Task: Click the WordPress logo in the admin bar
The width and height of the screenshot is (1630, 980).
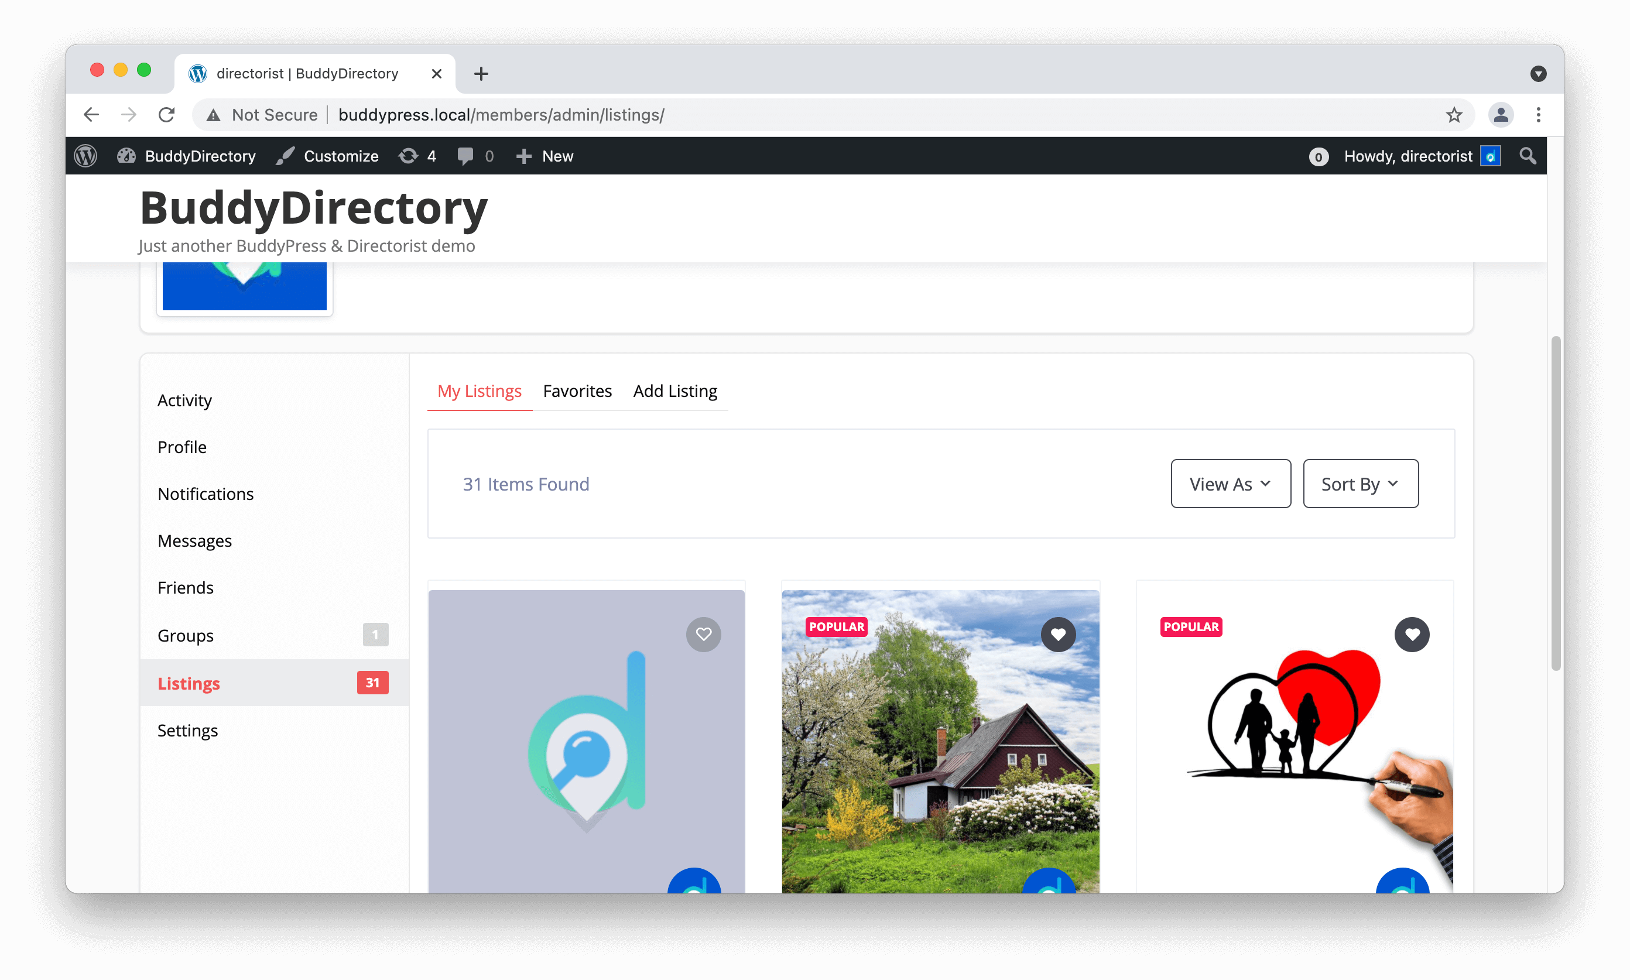Action: (x=85, y=156)
